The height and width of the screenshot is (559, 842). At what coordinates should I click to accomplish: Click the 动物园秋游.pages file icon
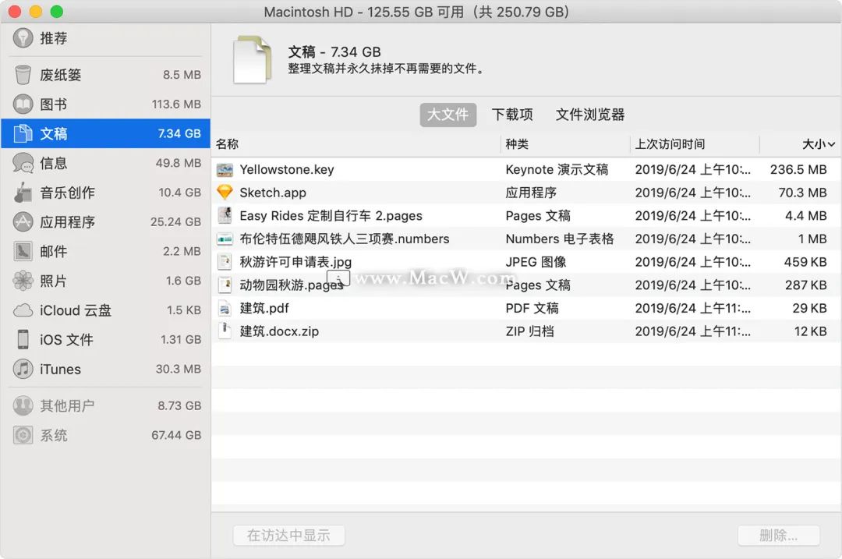pos(225,285)
